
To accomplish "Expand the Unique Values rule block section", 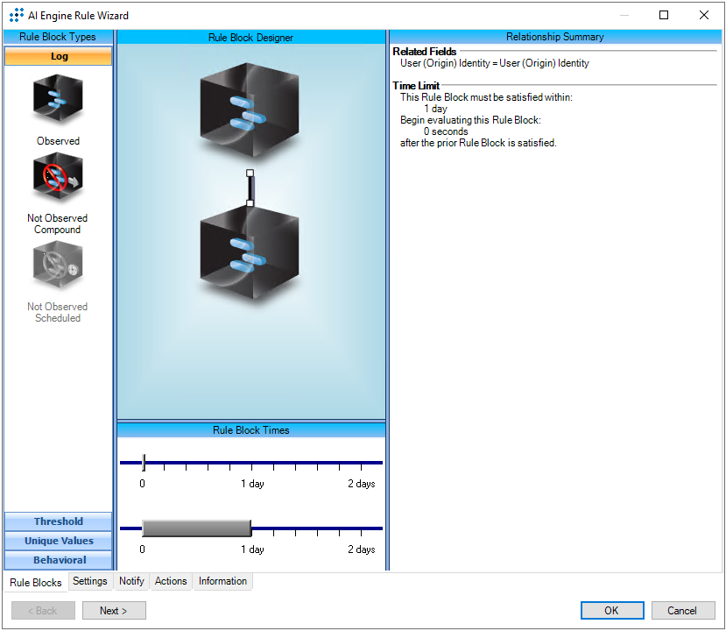I will [x=59, y=541].
